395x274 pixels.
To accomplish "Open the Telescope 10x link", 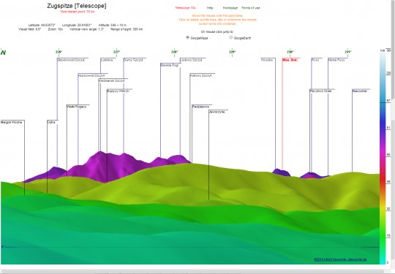I will coord(185,8).
